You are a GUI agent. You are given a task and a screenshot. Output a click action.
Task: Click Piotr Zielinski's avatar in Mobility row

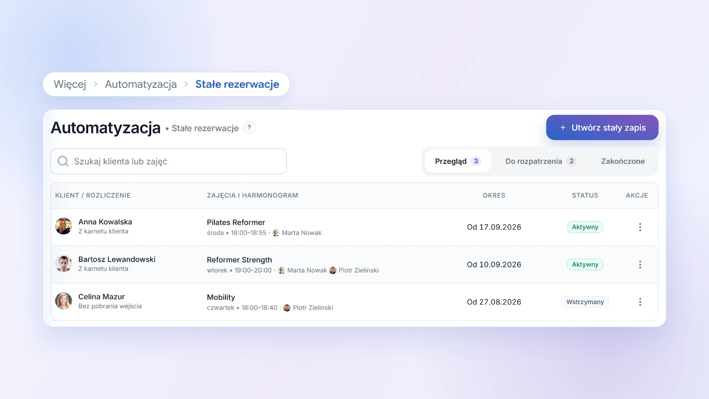(x=287, y=308)
